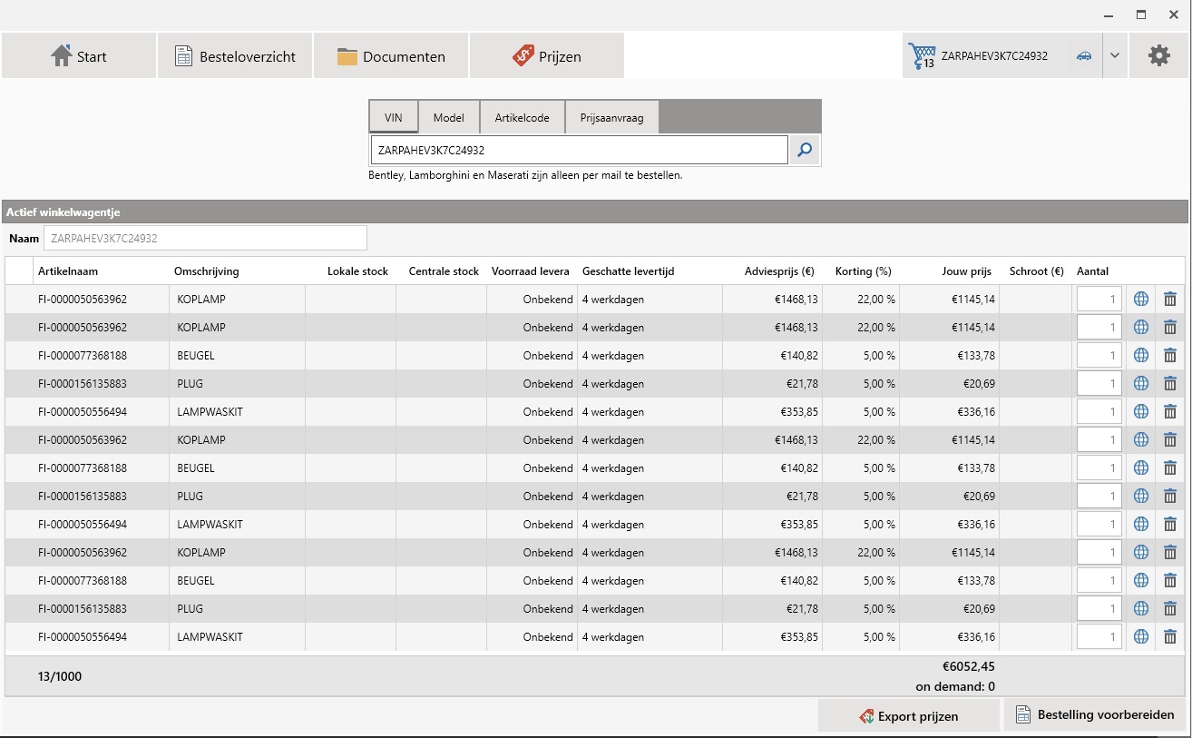Image resolution: width=1192 pixels, height=738 pixels.
Task: Click the VIN search input field
Action: 579,151
